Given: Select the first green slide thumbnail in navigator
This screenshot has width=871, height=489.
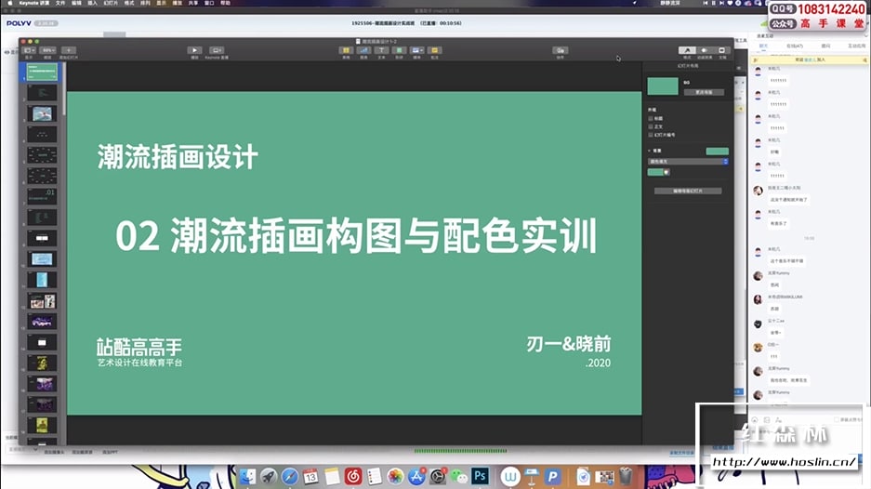Looking at the screenshot, I should click(42, 72).
